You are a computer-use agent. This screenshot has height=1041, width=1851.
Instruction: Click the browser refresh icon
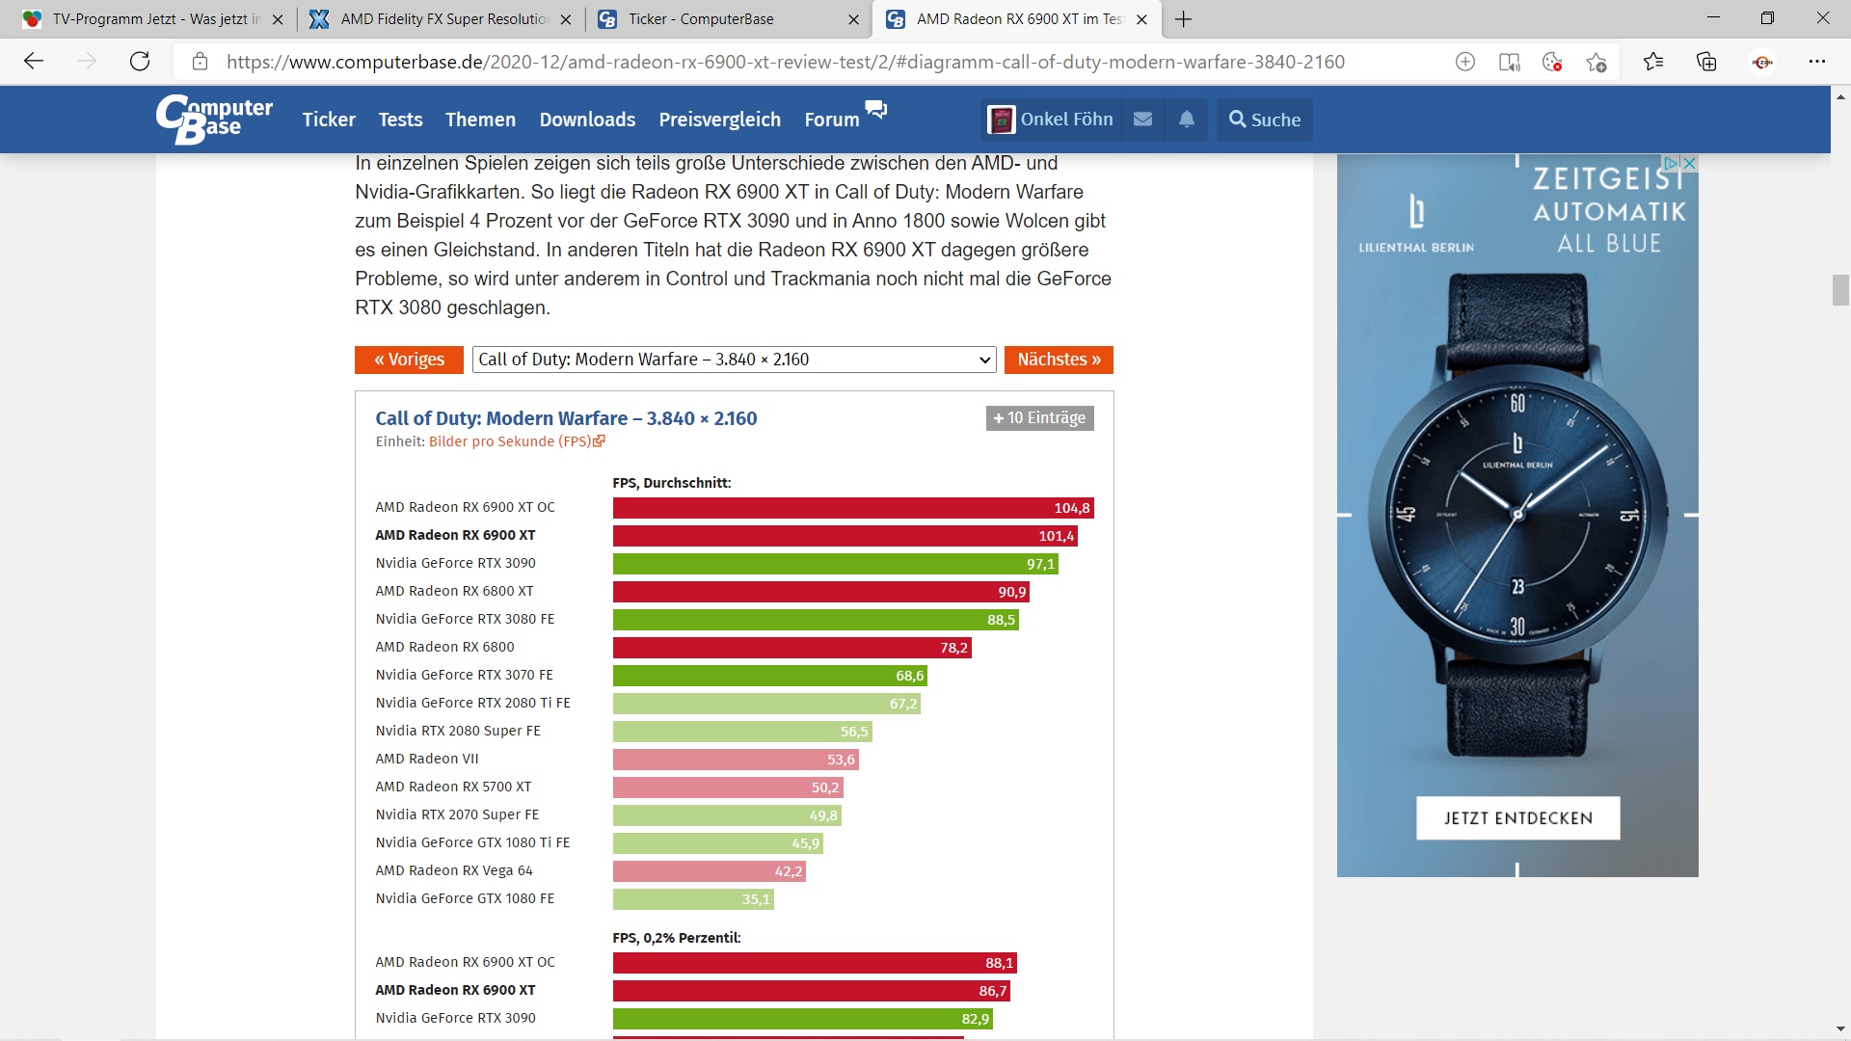(x=140, y=62)
